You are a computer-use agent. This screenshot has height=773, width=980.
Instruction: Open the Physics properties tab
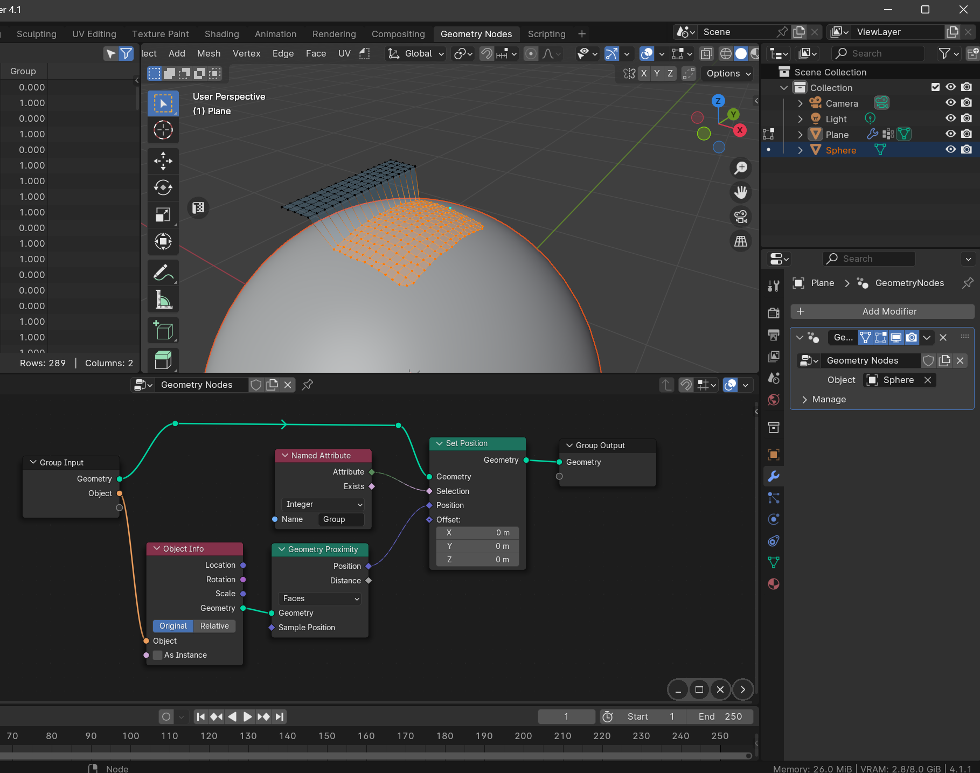pyautogui.click(x=774, y=519)
